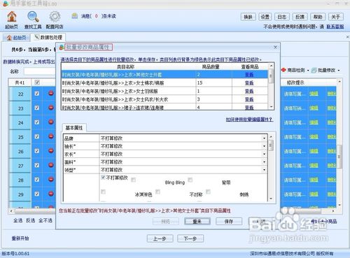Click the 批量修改 toolbar icon
The height and width of the screenshot is (258, 350).
(314, 70)
